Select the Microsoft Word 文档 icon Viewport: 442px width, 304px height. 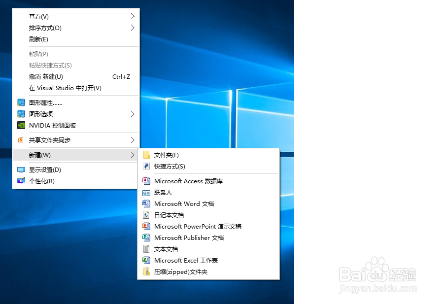[x=146, y=203]
